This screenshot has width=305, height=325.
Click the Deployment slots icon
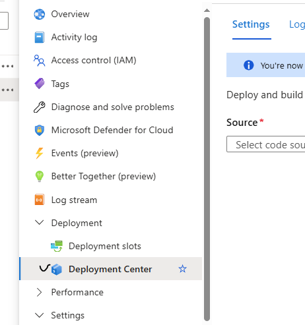click(57, 246)
